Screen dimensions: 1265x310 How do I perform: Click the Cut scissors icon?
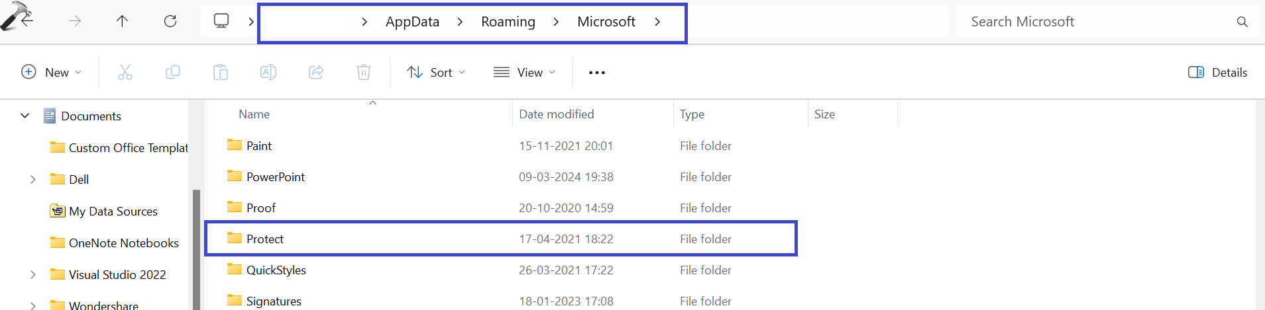(125, 72)
